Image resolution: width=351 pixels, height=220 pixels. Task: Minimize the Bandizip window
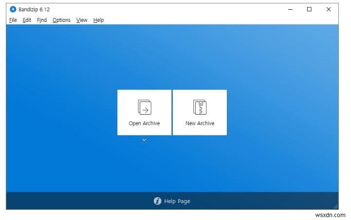(290, 9)
